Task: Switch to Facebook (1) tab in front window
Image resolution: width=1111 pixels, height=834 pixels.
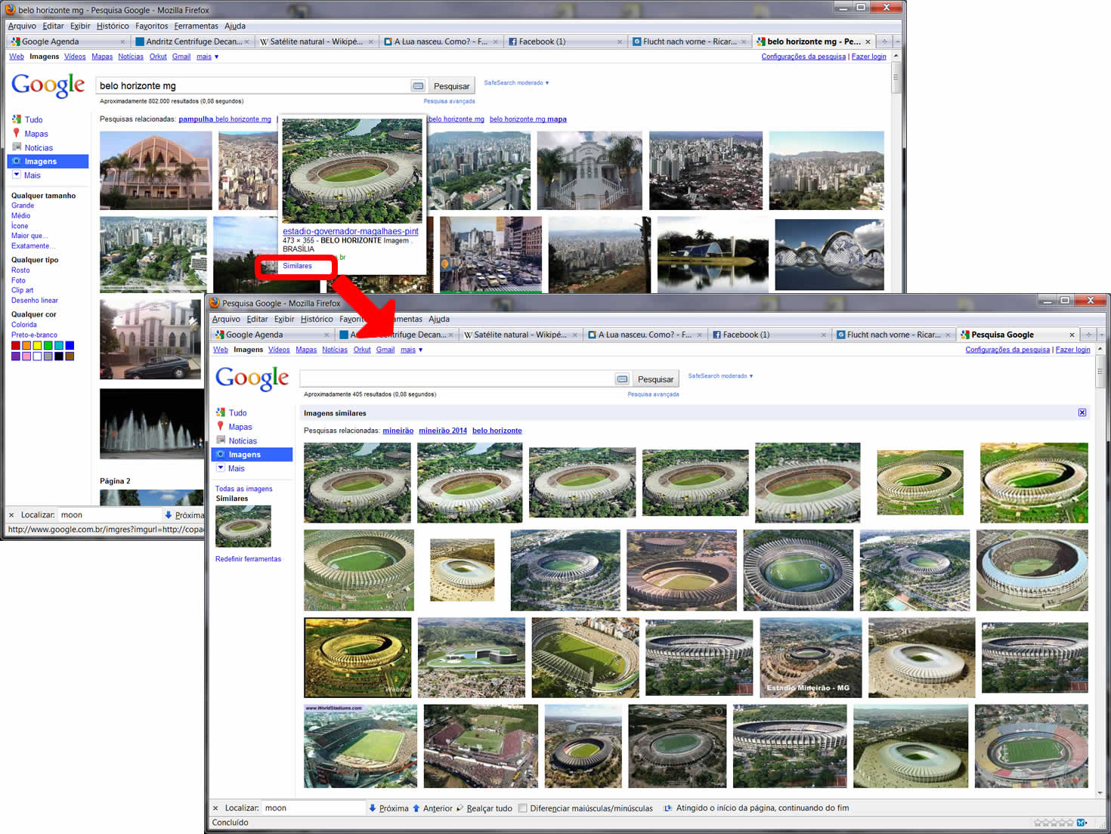Action: pyautogui.click(x=768, y=335)
